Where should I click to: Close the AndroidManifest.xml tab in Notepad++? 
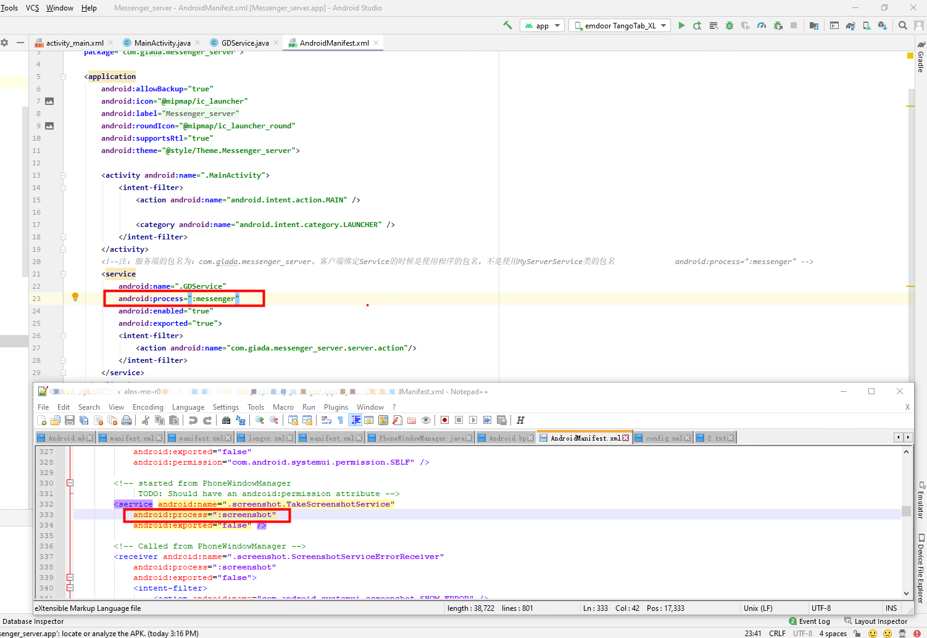[x=625, y=438]
